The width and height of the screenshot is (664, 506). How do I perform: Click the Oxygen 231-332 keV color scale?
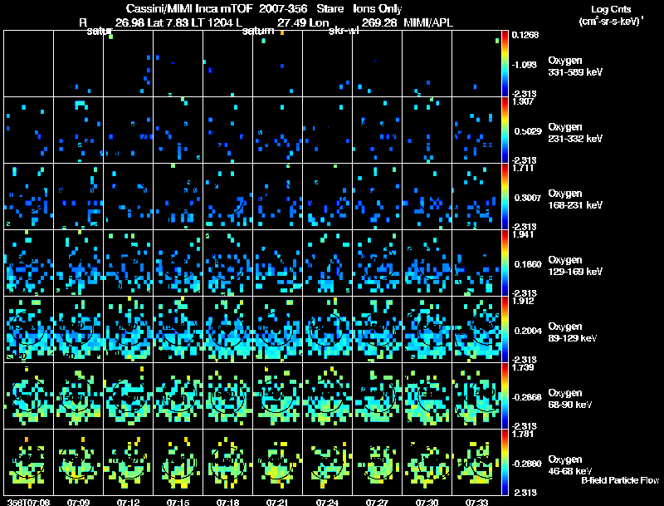pyautogui.click(x=505, y=130)
